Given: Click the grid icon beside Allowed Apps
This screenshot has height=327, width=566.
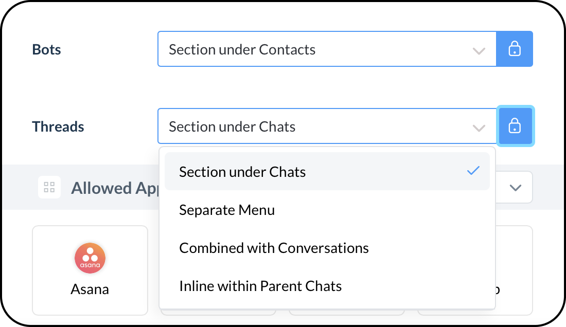Looking at the screenshot, I should (49, 187).
